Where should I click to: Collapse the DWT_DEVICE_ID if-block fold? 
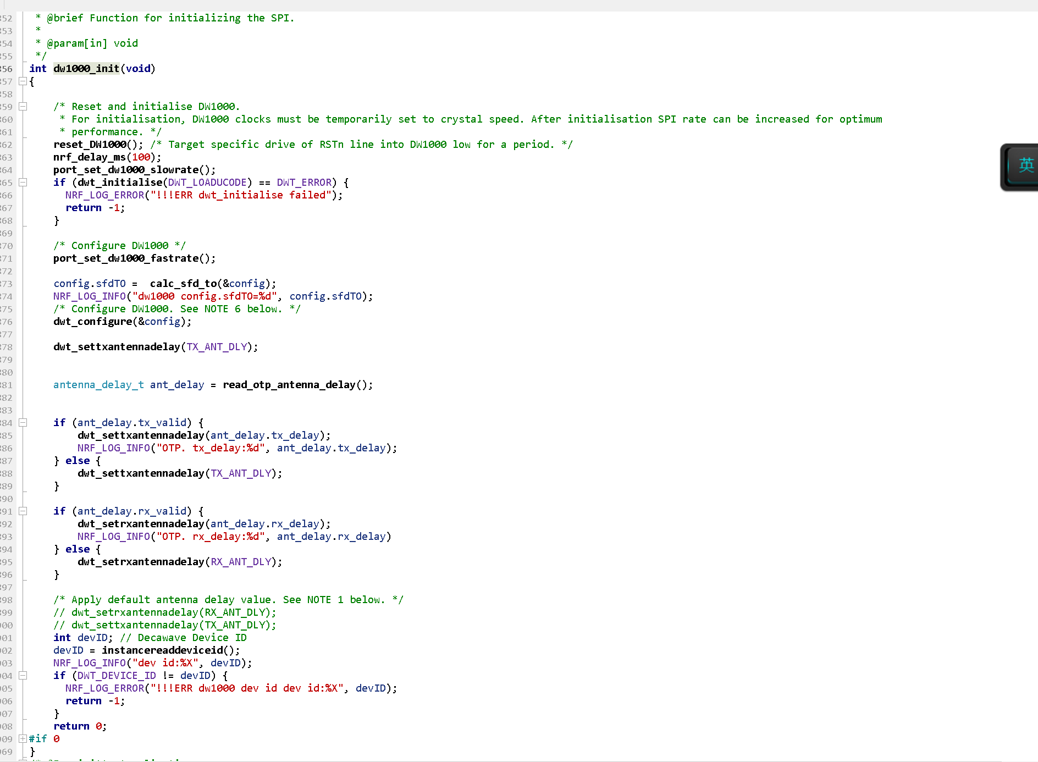tap(23, 676)
